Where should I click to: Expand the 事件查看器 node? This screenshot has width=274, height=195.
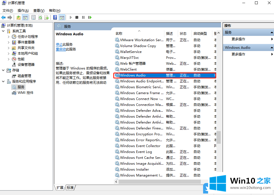coord(9,42)
